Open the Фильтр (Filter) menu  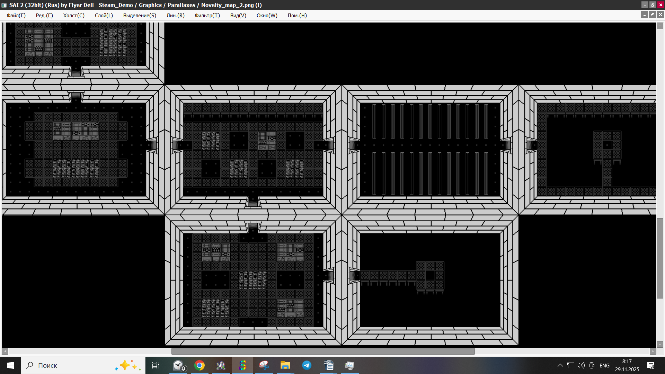pos(207,16)
